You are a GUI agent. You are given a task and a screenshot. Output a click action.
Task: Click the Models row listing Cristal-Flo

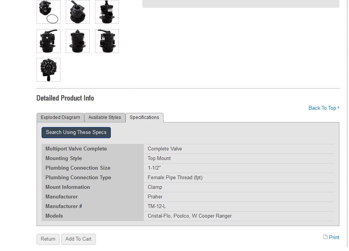click(189, 216)
